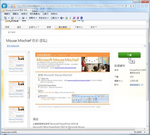
Task: Click the RSS feeds icon in command bar
Action: pyautogui.click(x=12, y=18)
